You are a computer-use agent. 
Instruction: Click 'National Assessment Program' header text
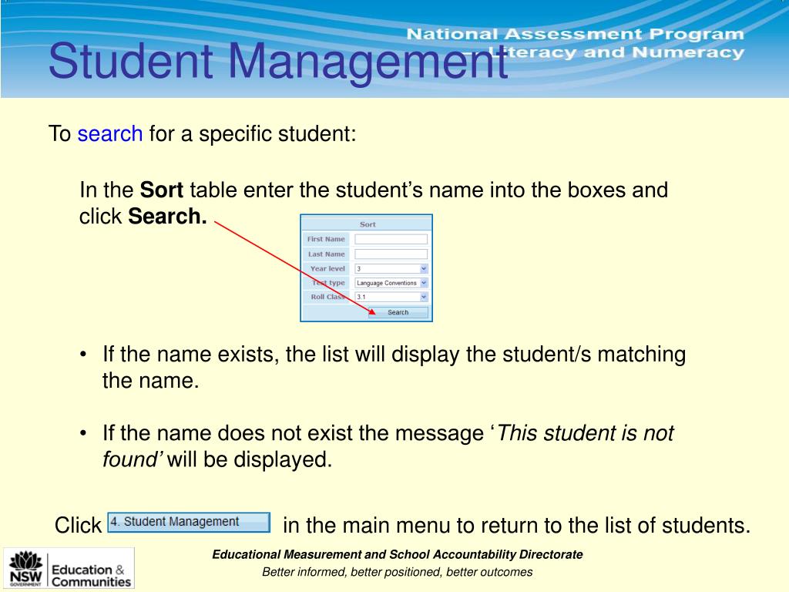tap(575, 34)
